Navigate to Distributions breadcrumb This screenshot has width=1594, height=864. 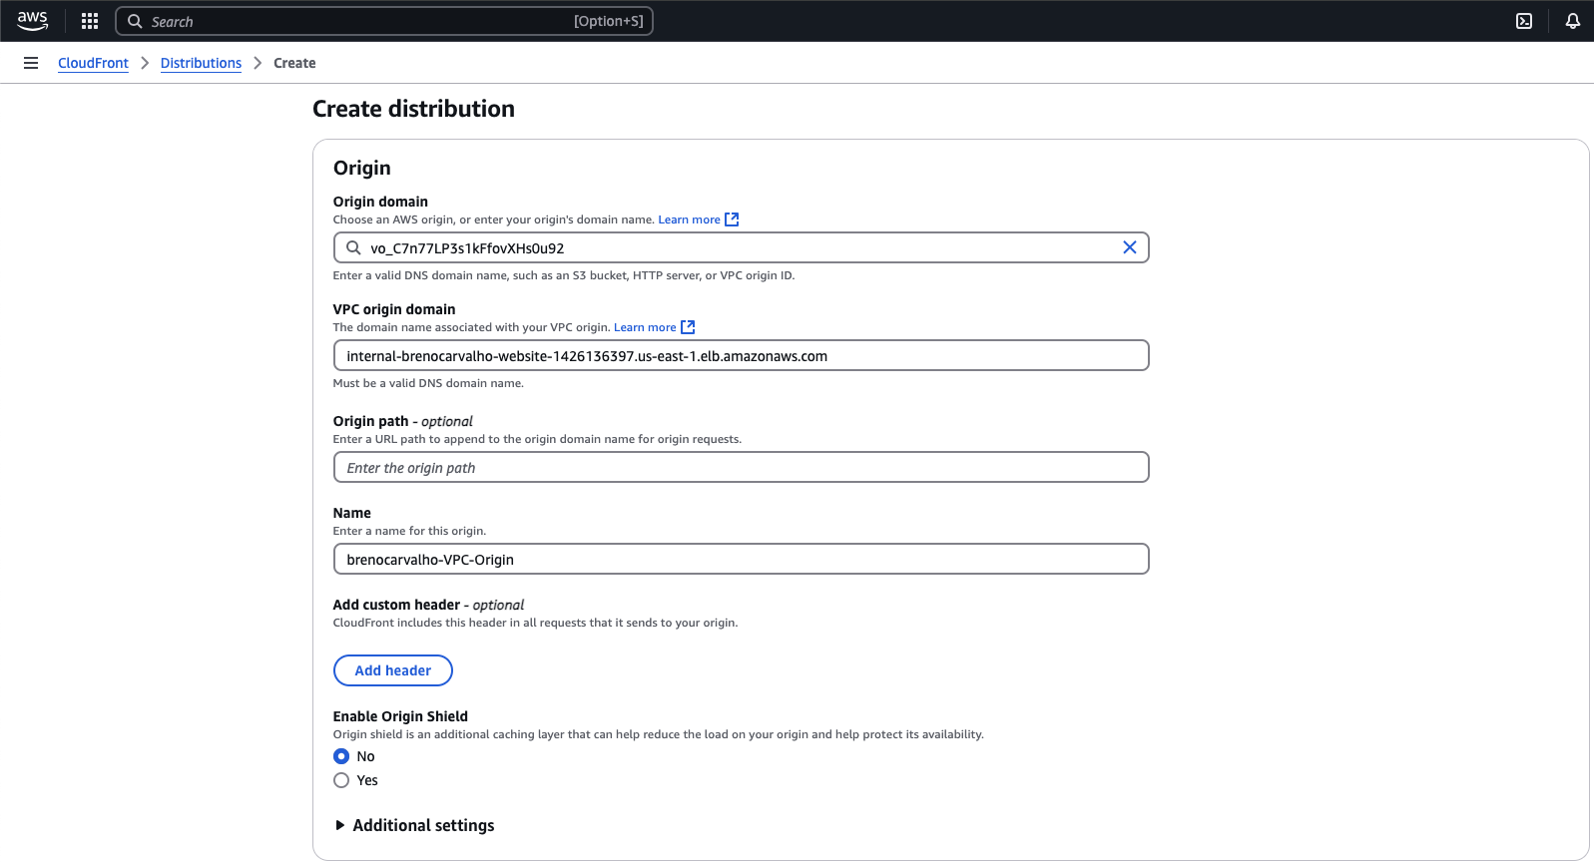pos(201,63)
